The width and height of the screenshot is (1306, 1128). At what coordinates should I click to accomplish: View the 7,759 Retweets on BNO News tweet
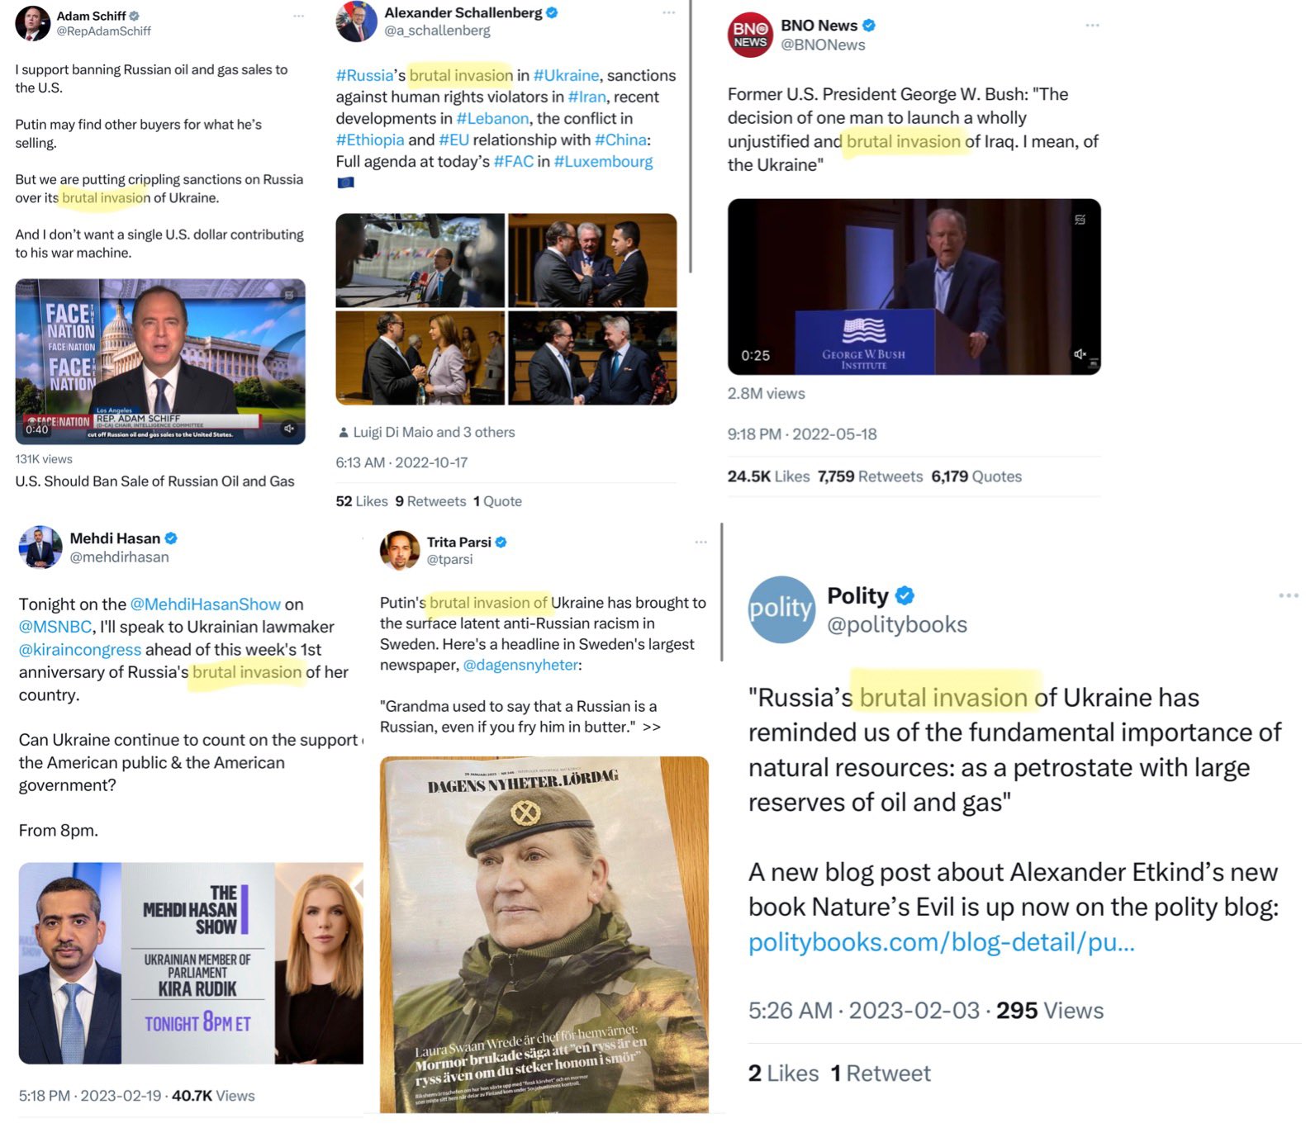point(870,476)
